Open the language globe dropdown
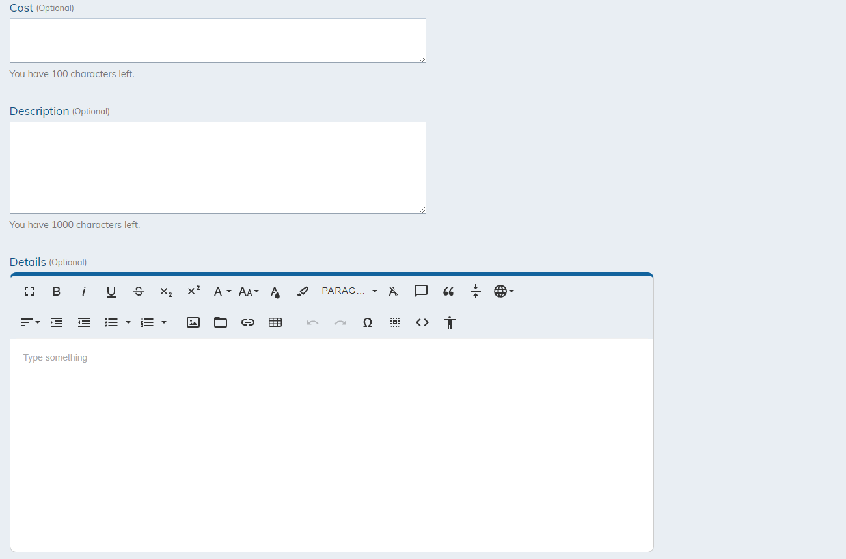Image resolution: width=846 pixels, height=559 pixels. (x=504, y=291)
